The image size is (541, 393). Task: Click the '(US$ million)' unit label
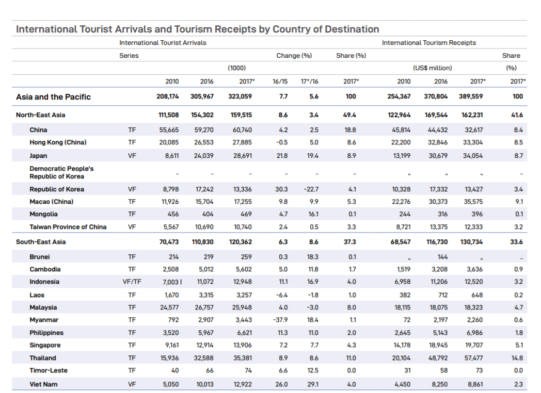432,68
